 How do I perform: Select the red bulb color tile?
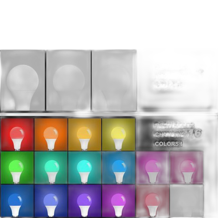(17, 134)
